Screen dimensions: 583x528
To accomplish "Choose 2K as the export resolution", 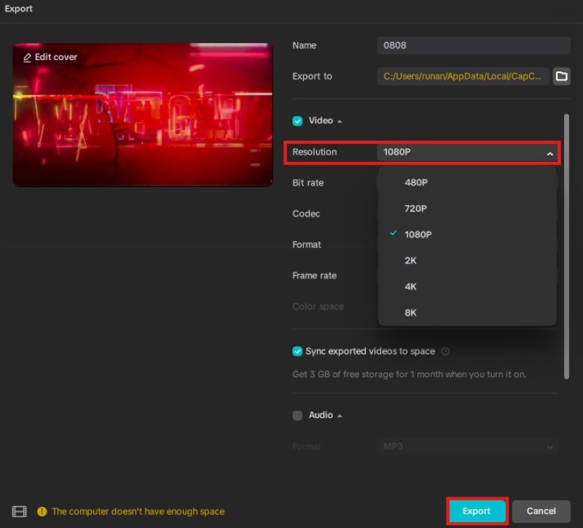I will click(x=410, y=260).
